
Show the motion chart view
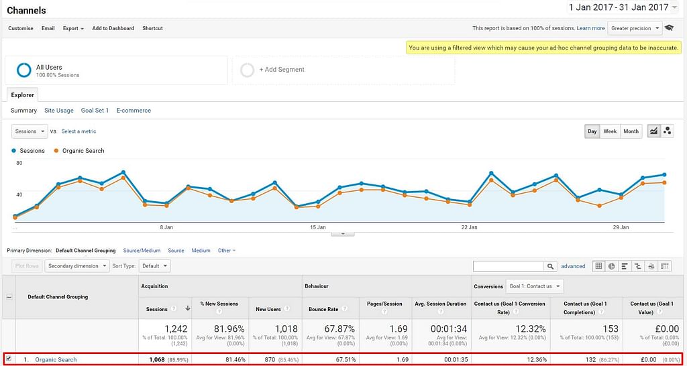[x=667, y=131]
